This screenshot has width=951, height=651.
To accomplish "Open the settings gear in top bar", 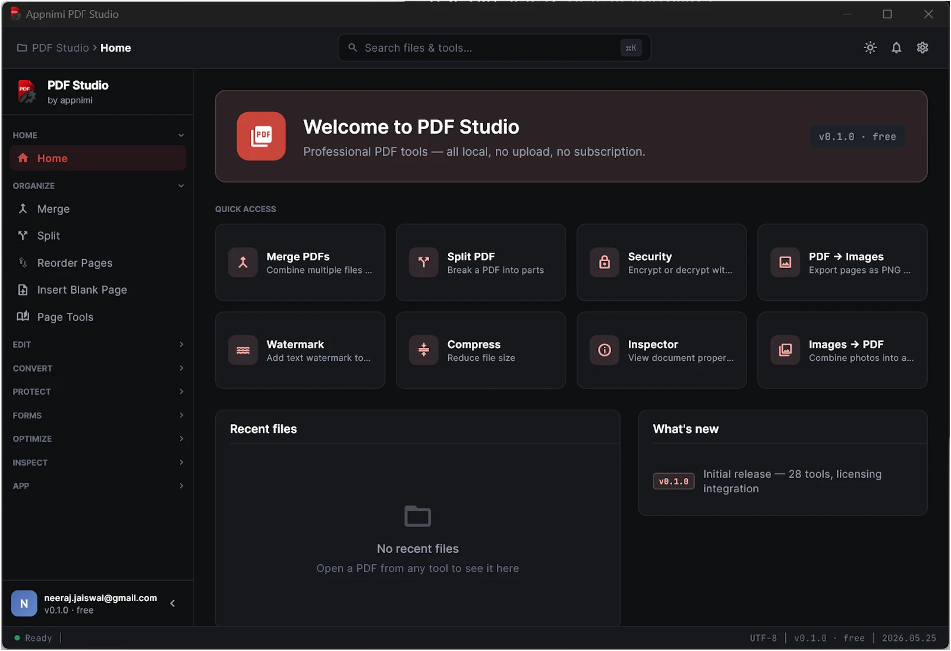I will [x=922, y=48].
